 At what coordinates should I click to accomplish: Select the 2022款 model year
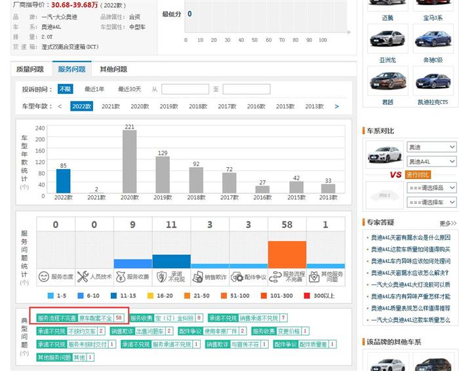pos(82,106)
